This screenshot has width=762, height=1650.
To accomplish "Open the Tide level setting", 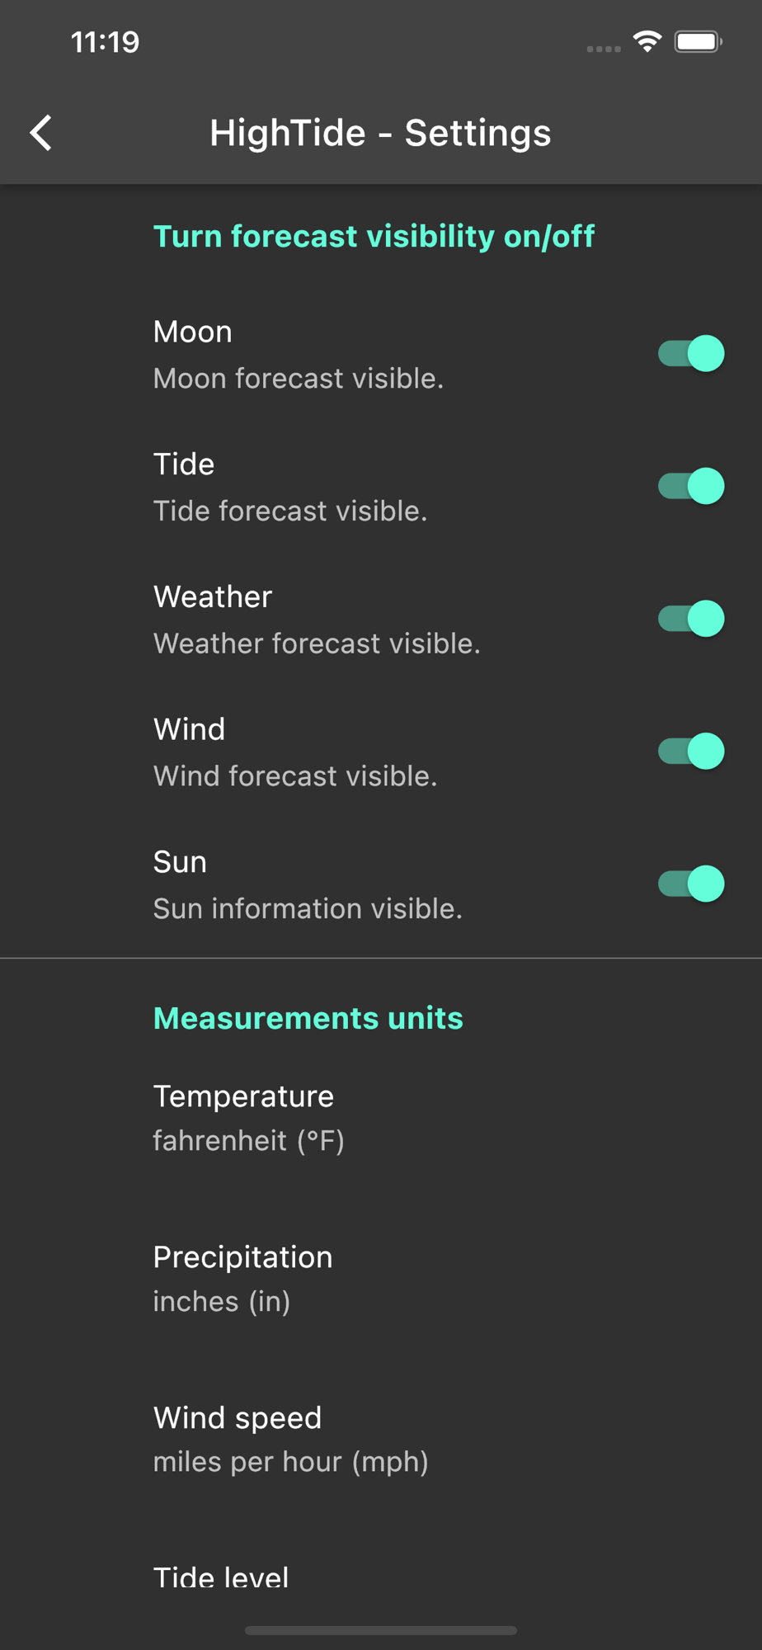I will [381, 1577].
